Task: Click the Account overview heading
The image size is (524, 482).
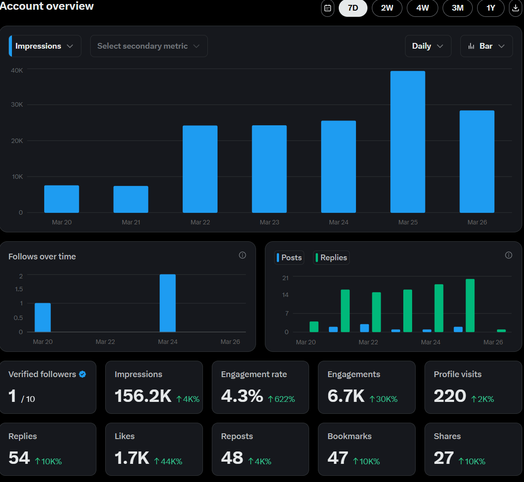Action: [47, 6]
